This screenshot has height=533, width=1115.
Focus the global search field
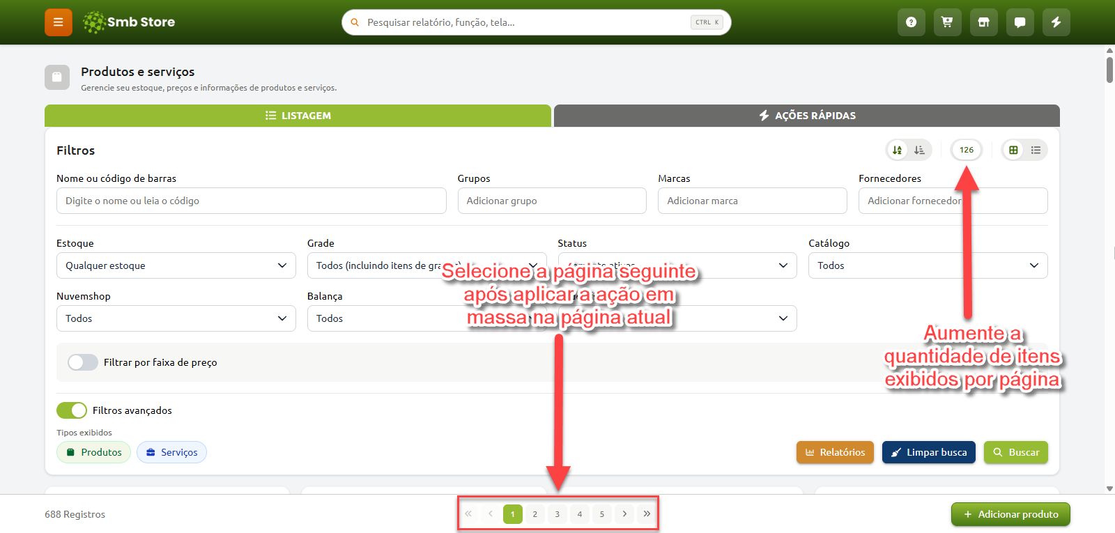pyautogui.click(x=537, y=22)
